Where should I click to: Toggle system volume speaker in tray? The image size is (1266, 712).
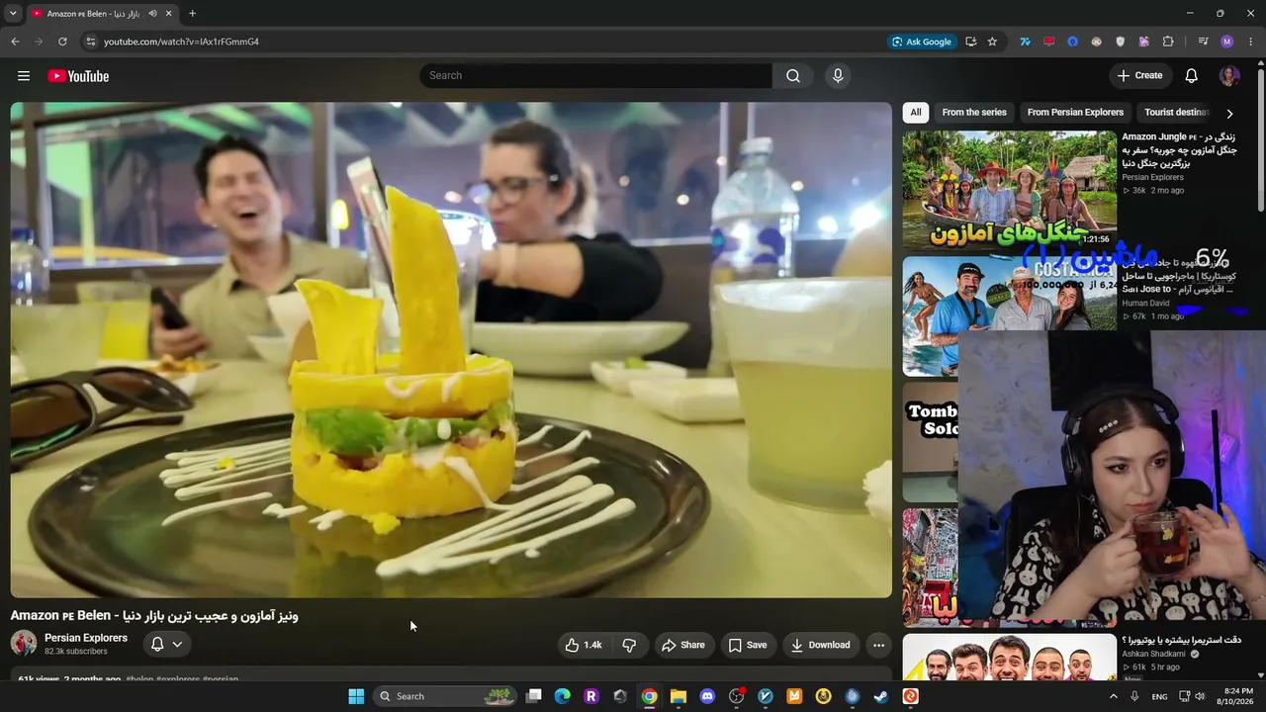point(1200,696)
